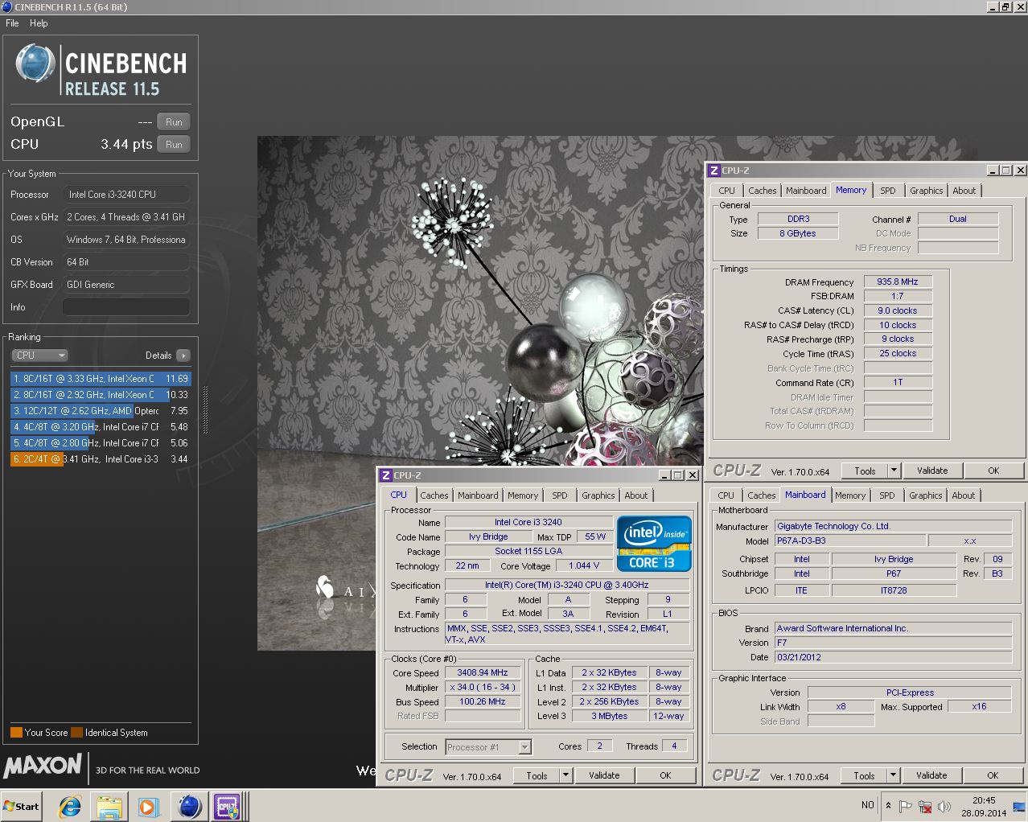The image size is (1028, 822).
Task: Click the Info input field
Action: point(126,307)
